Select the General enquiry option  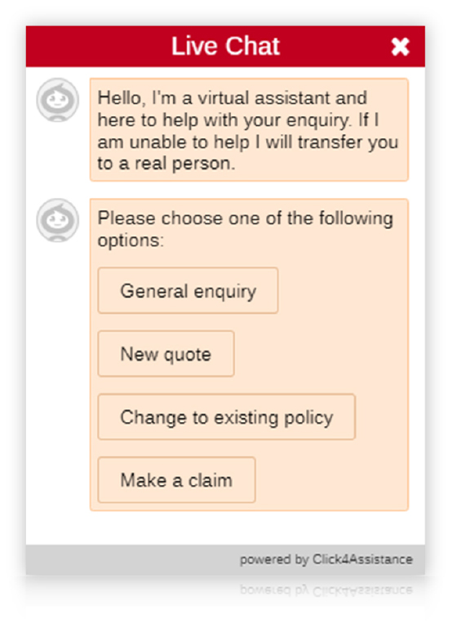188,290
